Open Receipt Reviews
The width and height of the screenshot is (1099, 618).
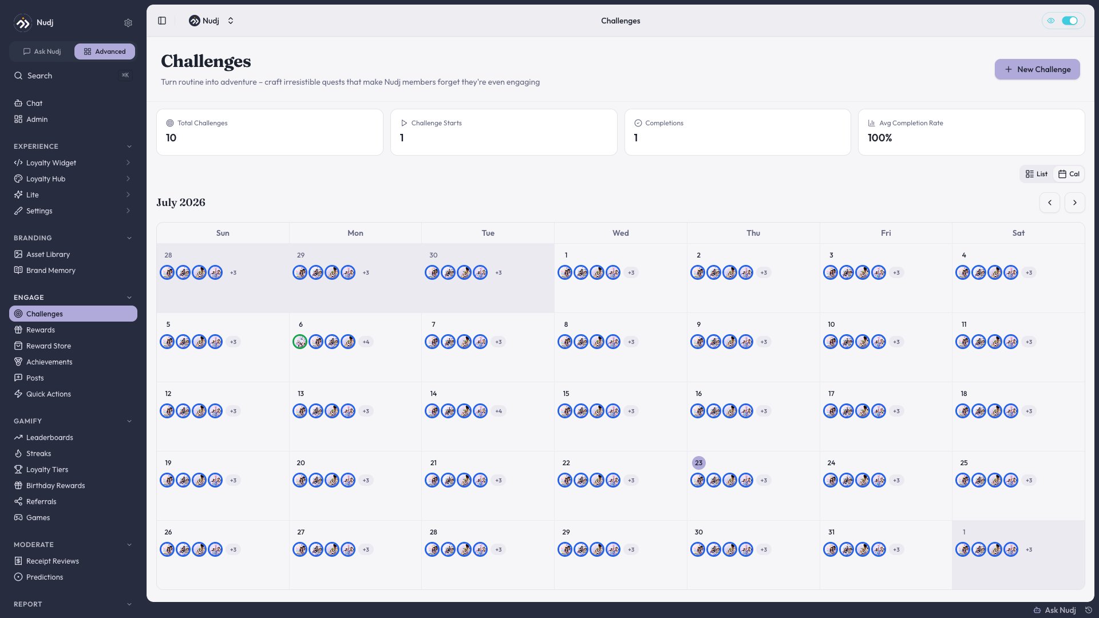coord(73,561)
